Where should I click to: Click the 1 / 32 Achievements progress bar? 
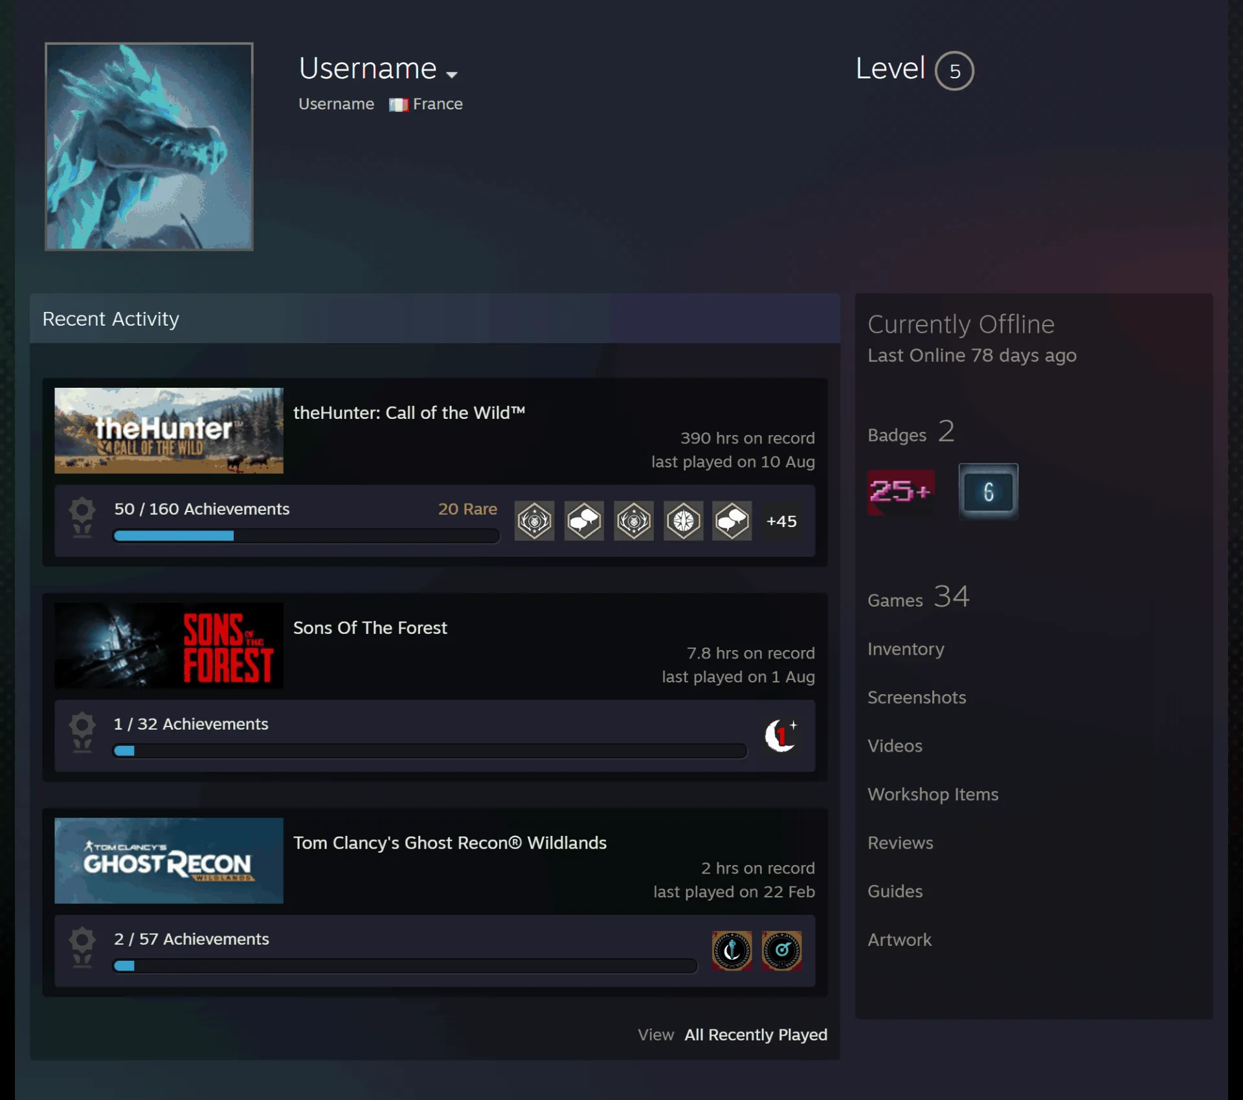pyautogui.click(x=430, y=750)
